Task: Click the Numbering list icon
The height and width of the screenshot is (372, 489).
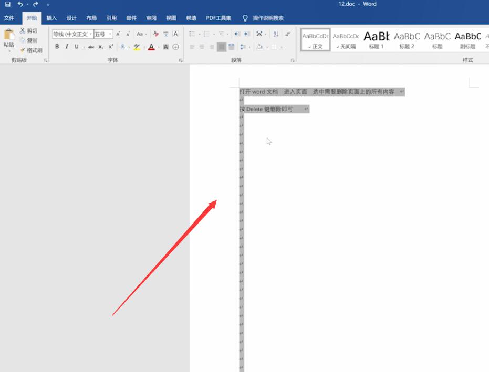Action: 206,34
